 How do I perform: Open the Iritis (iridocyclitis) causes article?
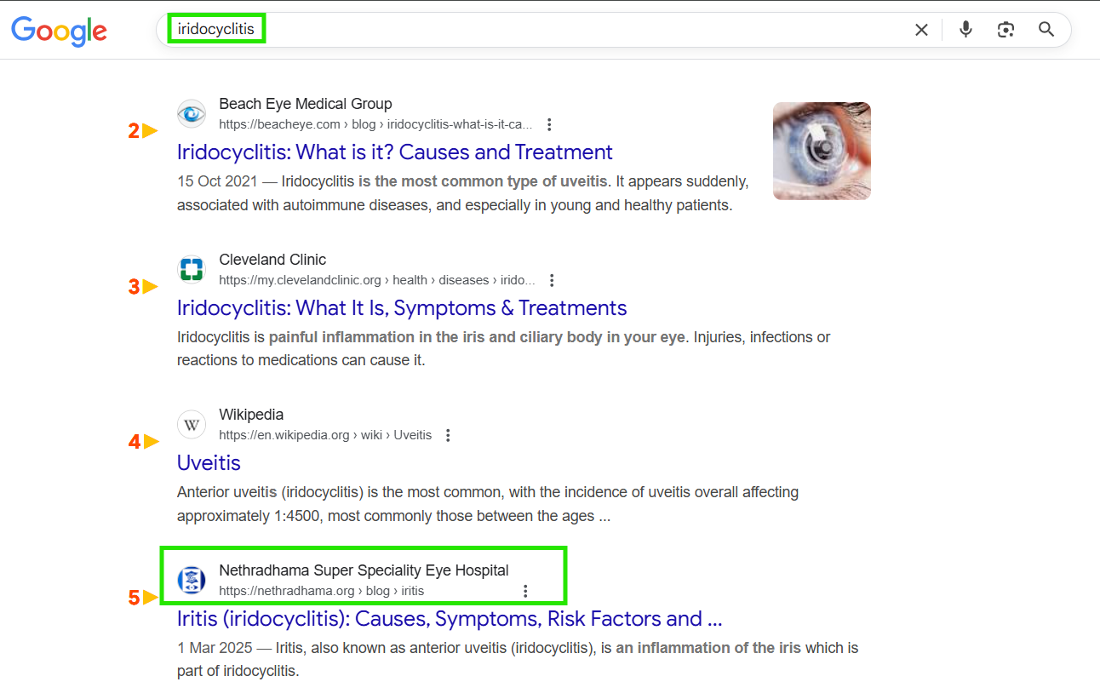pyautogui.click(x=449, y=619)
